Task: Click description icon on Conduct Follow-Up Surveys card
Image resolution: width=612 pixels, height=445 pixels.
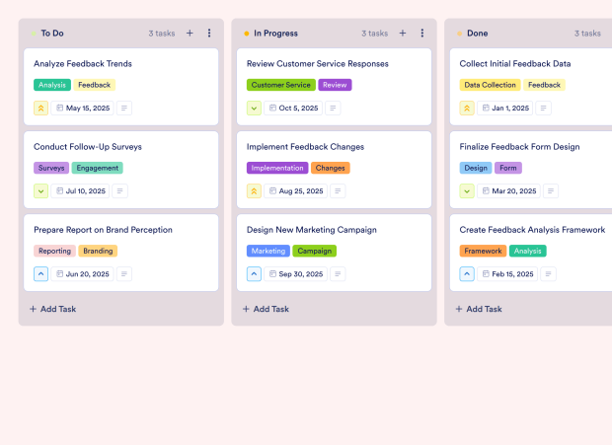Action: point(119,191)
